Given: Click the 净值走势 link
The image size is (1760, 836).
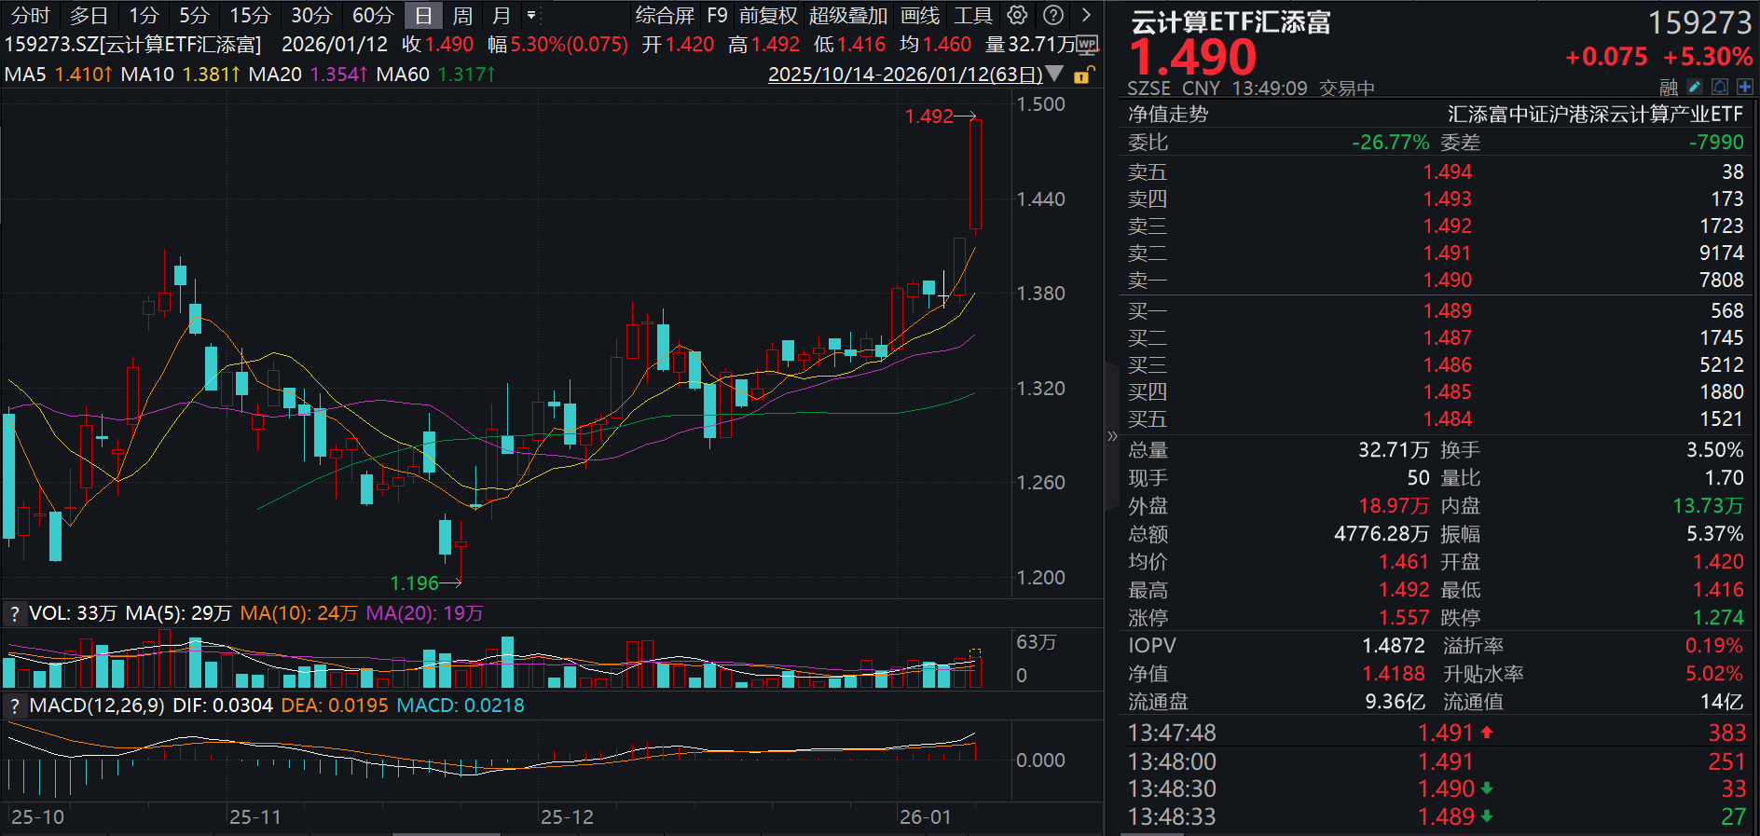Looking at the screenshot, I should point(1167,114).
